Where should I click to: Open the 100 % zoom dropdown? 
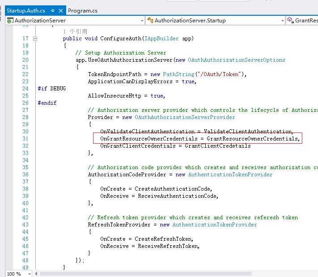pos(30,274)
